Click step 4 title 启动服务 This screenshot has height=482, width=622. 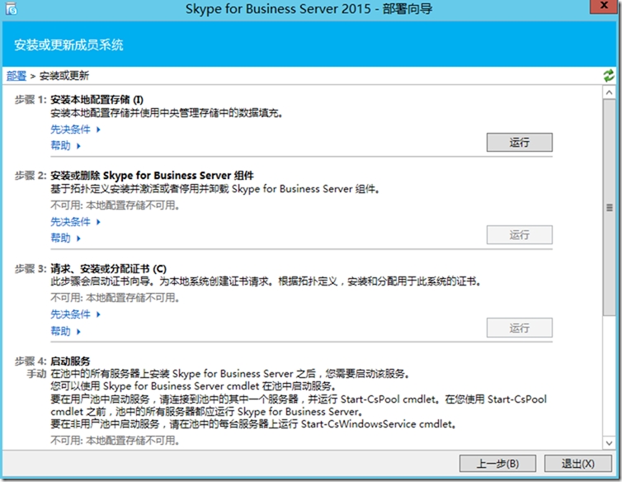pyautogui.click(x=70, y=361)
